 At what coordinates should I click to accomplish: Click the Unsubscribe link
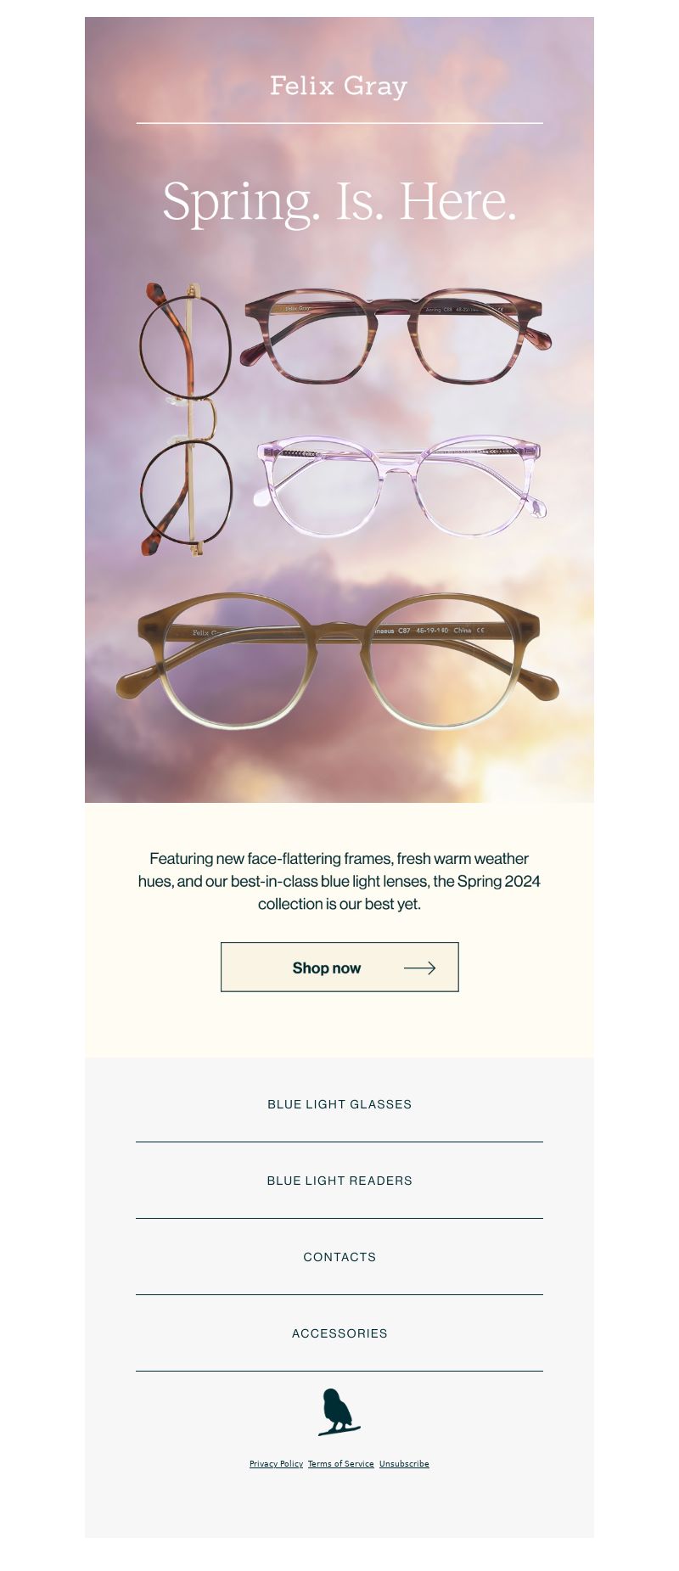404,1463
